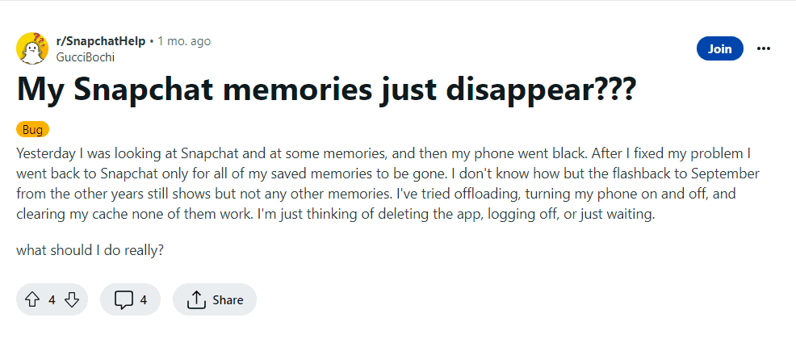Image resolution: width=796 pixels, height=343 pixels.
Task: Upvote the Snapchat memories post
Action: [32, 300]
